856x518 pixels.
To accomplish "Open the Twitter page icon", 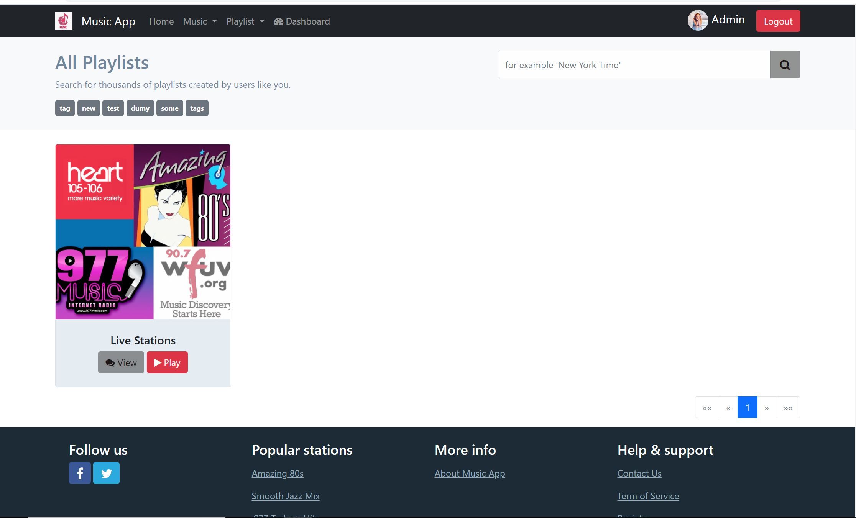I will point(106,473).
